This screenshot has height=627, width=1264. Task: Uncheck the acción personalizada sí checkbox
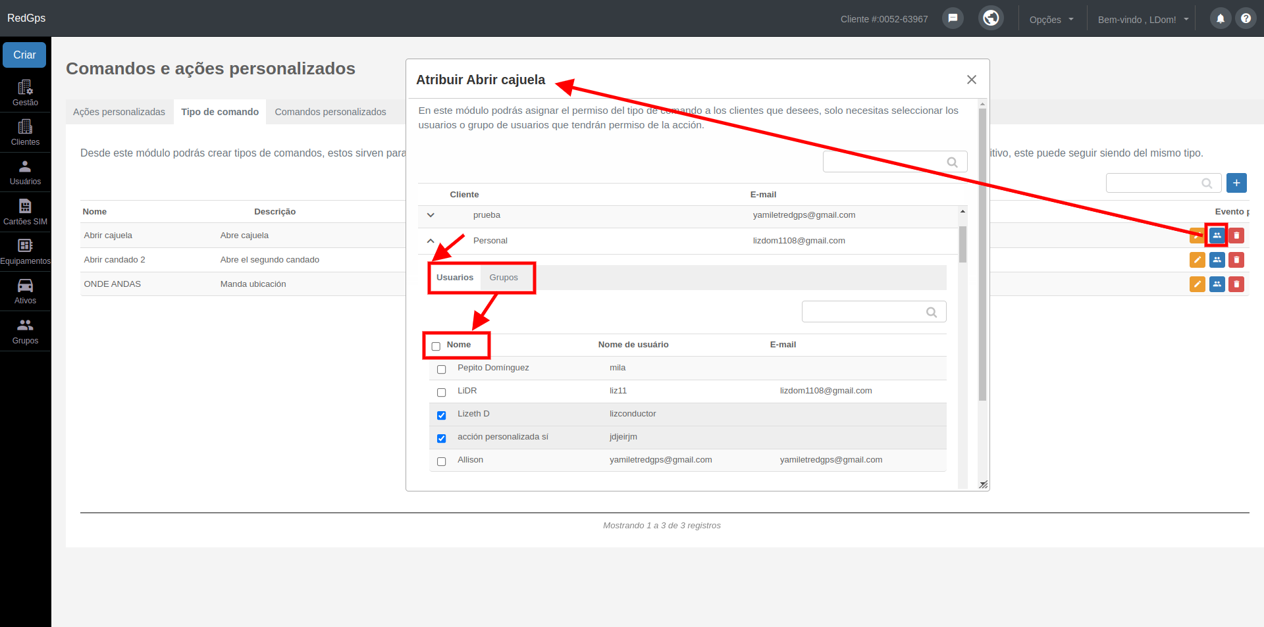click(x=442, y=438)
